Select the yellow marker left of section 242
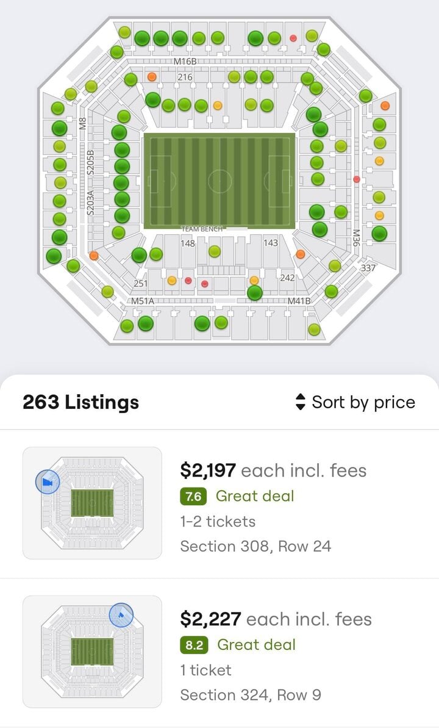 click(254, 280)
